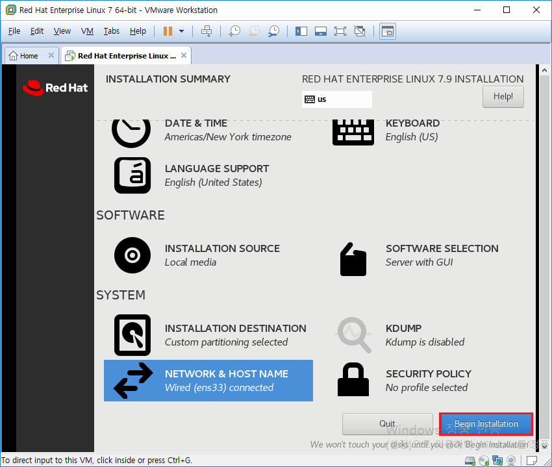Toggle the thumbnail bar icon
The width and height of the screenshot is (552, 467).
[x=321, y=31]
